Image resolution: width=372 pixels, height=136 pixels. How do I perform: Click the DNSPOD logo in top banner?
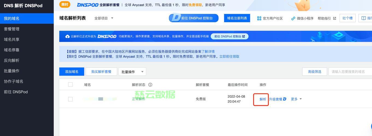[x=87, y=5]
